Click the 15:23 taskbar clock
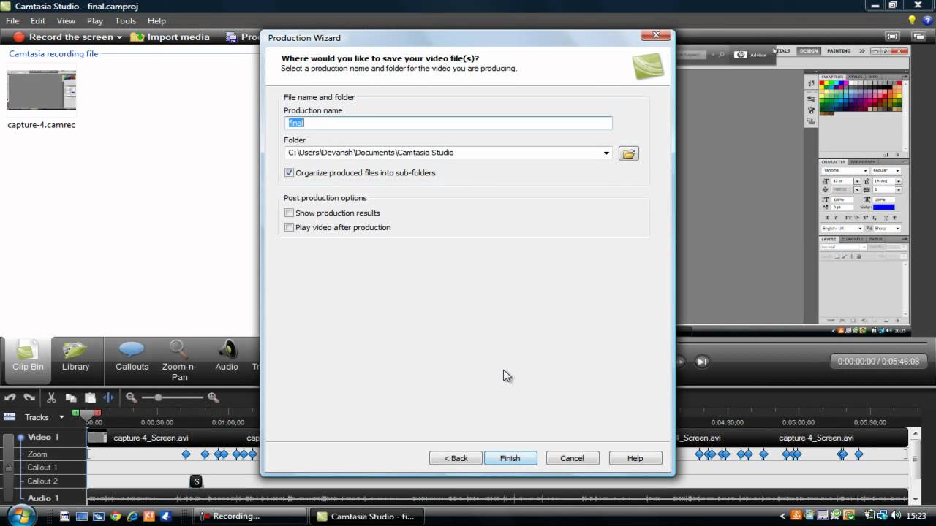The image size is (936, 526). (x=916, y=516)
